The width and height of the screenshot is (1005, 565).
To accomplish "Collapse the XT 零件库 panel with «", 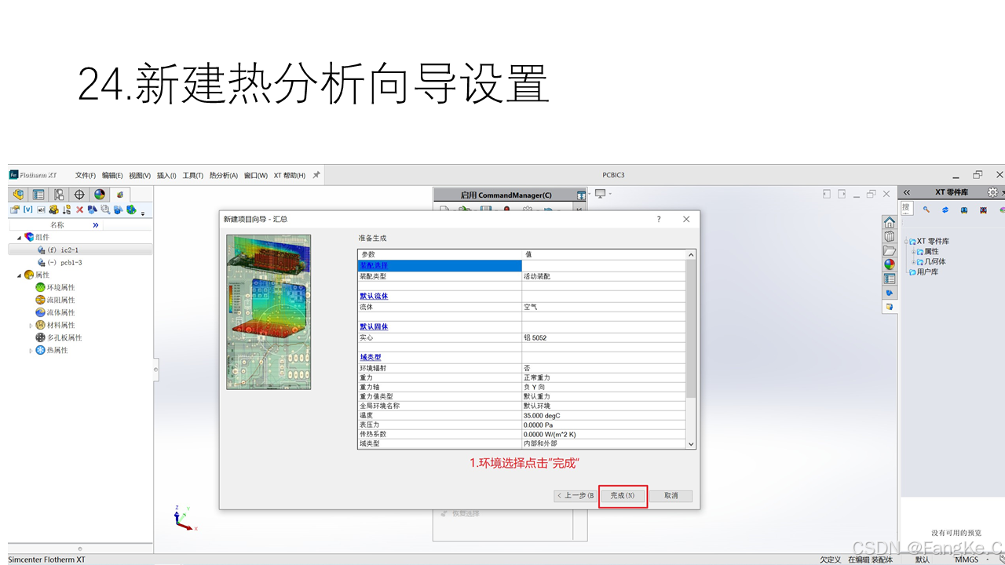I will point(906,192).
